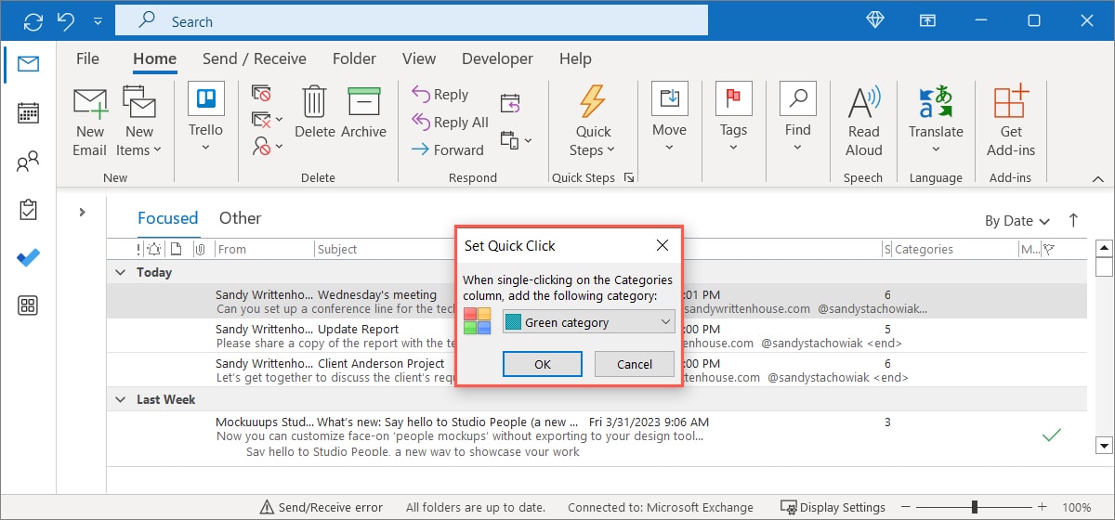Click the Send/Receive sync icon in title bar
The width and height of the screenshot is (1115, 520).
(33, 20)
